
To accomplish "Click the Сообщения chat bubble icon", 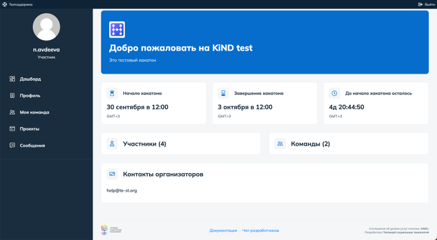I will 12,146.
